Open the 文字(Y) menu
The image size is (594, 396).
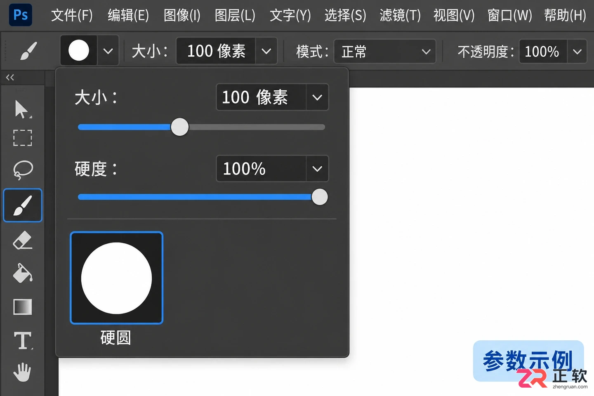pos(290,15)
